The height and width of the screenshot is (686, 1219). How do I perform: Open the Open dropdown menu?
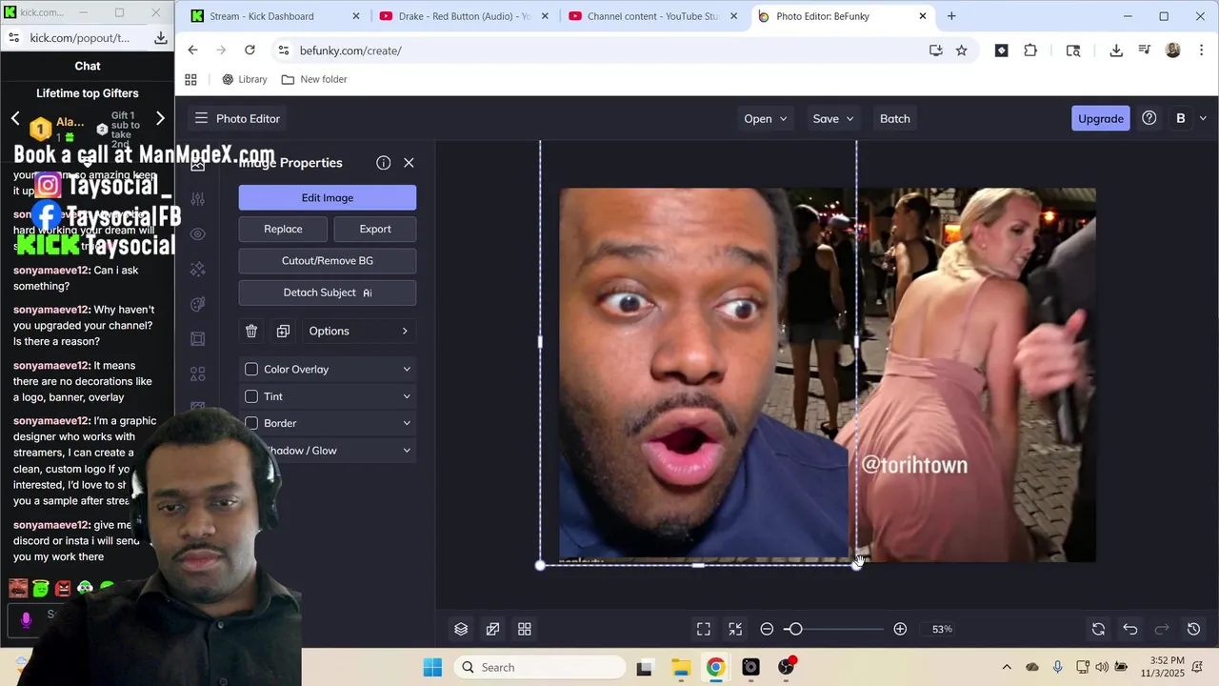click(766, 118)
